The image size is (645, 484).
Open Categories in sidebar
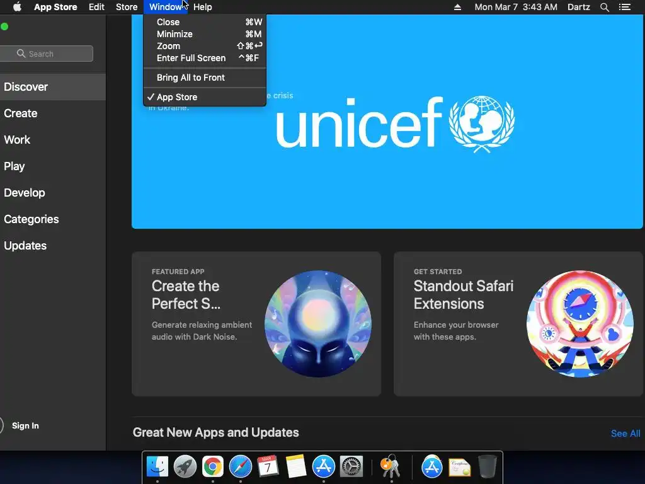53,219
